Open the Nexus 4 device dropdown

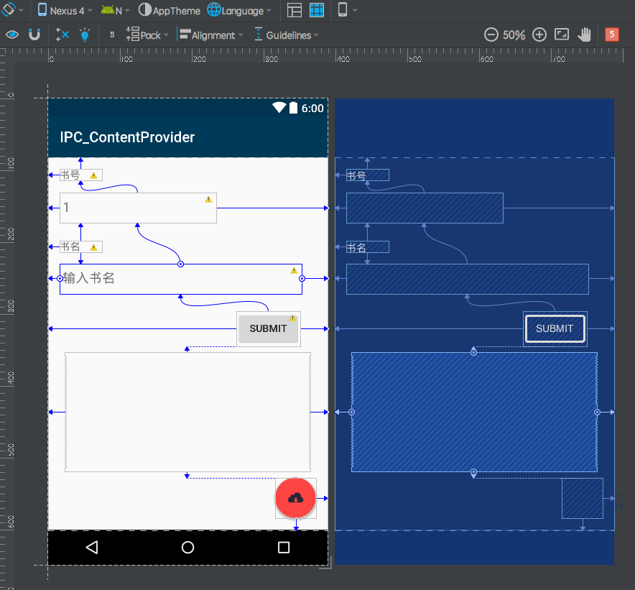click(x=65, y=11)
